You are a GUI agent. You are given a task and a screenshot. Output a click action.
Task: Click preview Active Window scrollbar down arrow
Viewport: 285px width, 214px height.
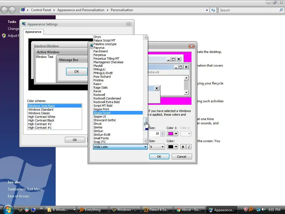coord(186,93)
